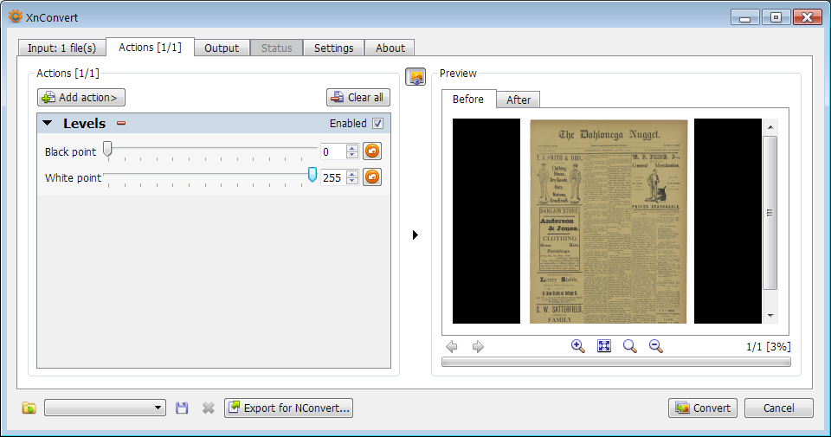This screenshot has height=437, width=831.
Task: Toggle the preview panel eye icon
Action: click(415, 77)
